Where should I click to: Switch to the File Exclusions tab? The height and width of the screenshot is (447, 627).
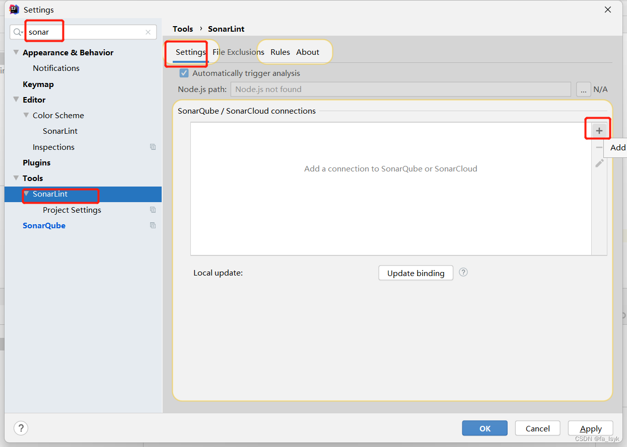[238, 52]
